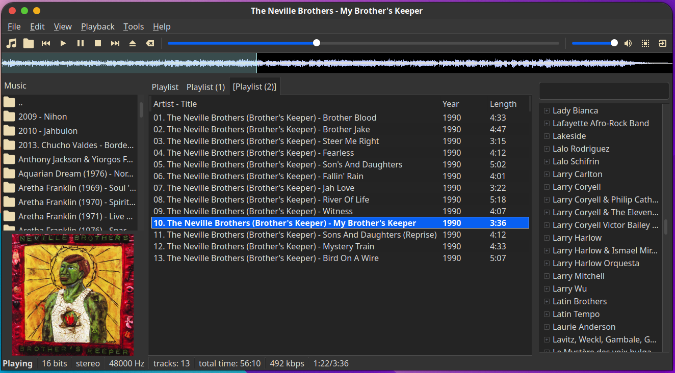Expand the Larry Carlton node
The height and width of the screenshot is (373, 675).
coord(547,174)
